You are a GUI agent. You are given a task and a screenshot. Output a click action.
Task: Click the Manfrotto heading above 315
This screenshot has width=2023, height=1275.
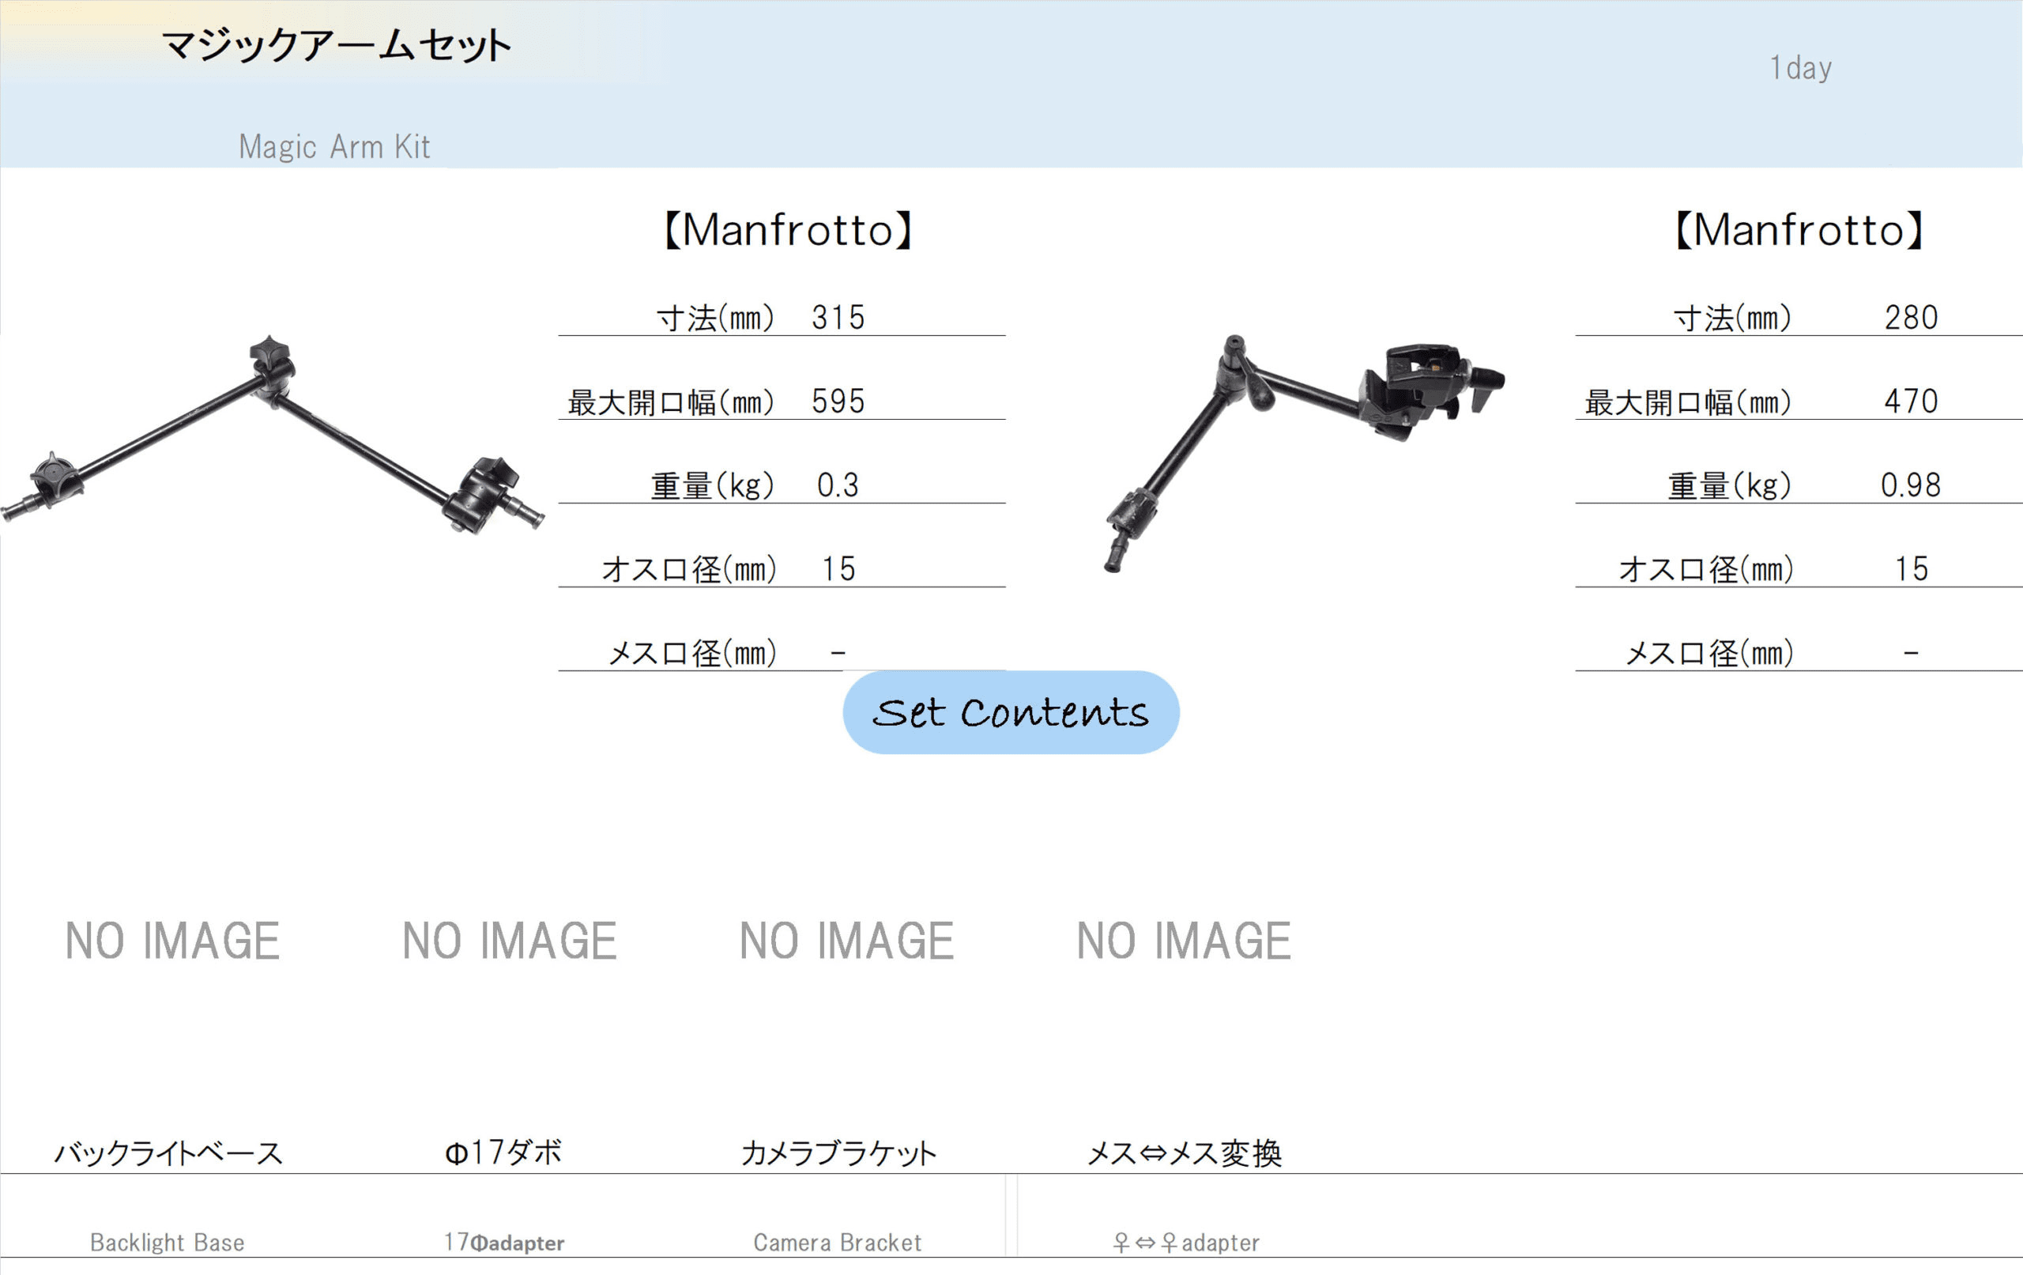(788, 229)
